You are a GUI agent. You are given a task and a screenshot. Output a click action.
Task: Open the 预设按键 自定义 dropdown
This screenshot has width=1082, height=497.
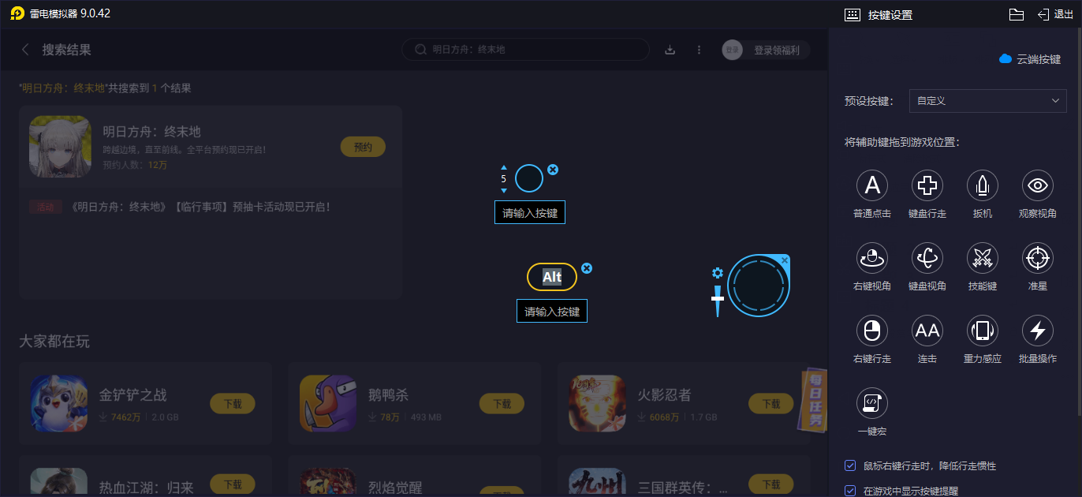pos(987,101)
